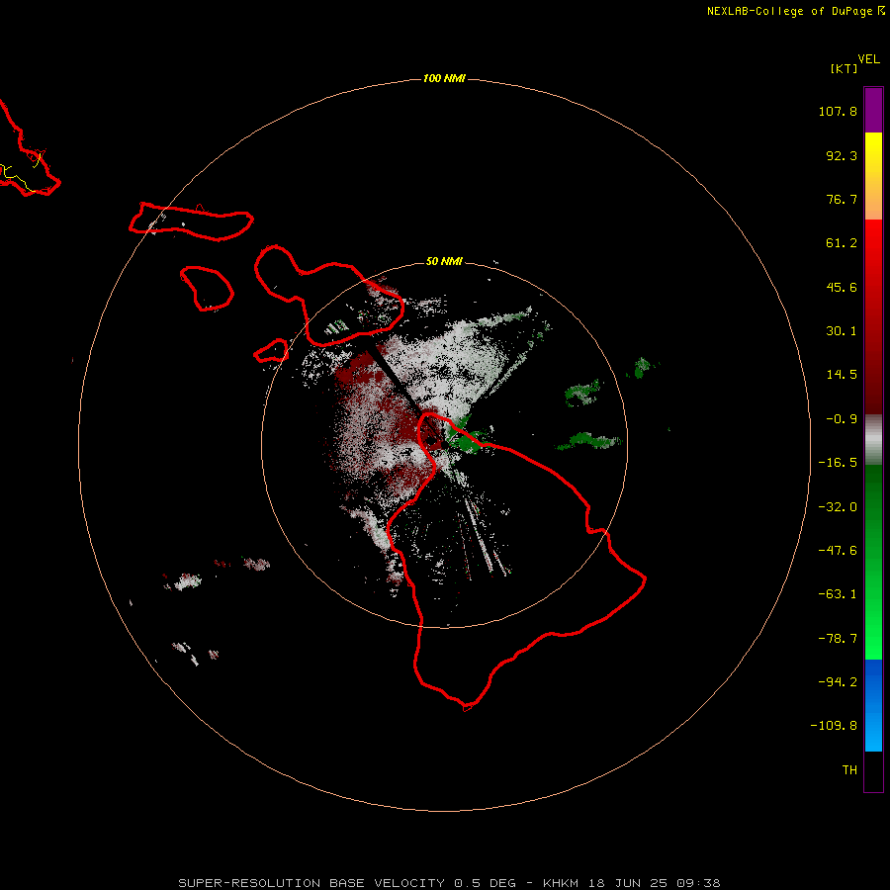Click the Super-Resolution Base Velocity caption text
This screenshot has width=890, height=890.
[x=449, y=883]
